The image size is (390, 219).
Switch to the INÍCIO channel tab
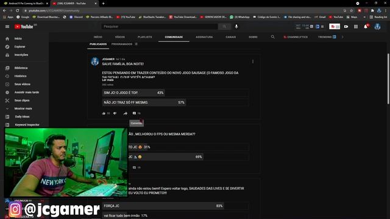(97, 37)
